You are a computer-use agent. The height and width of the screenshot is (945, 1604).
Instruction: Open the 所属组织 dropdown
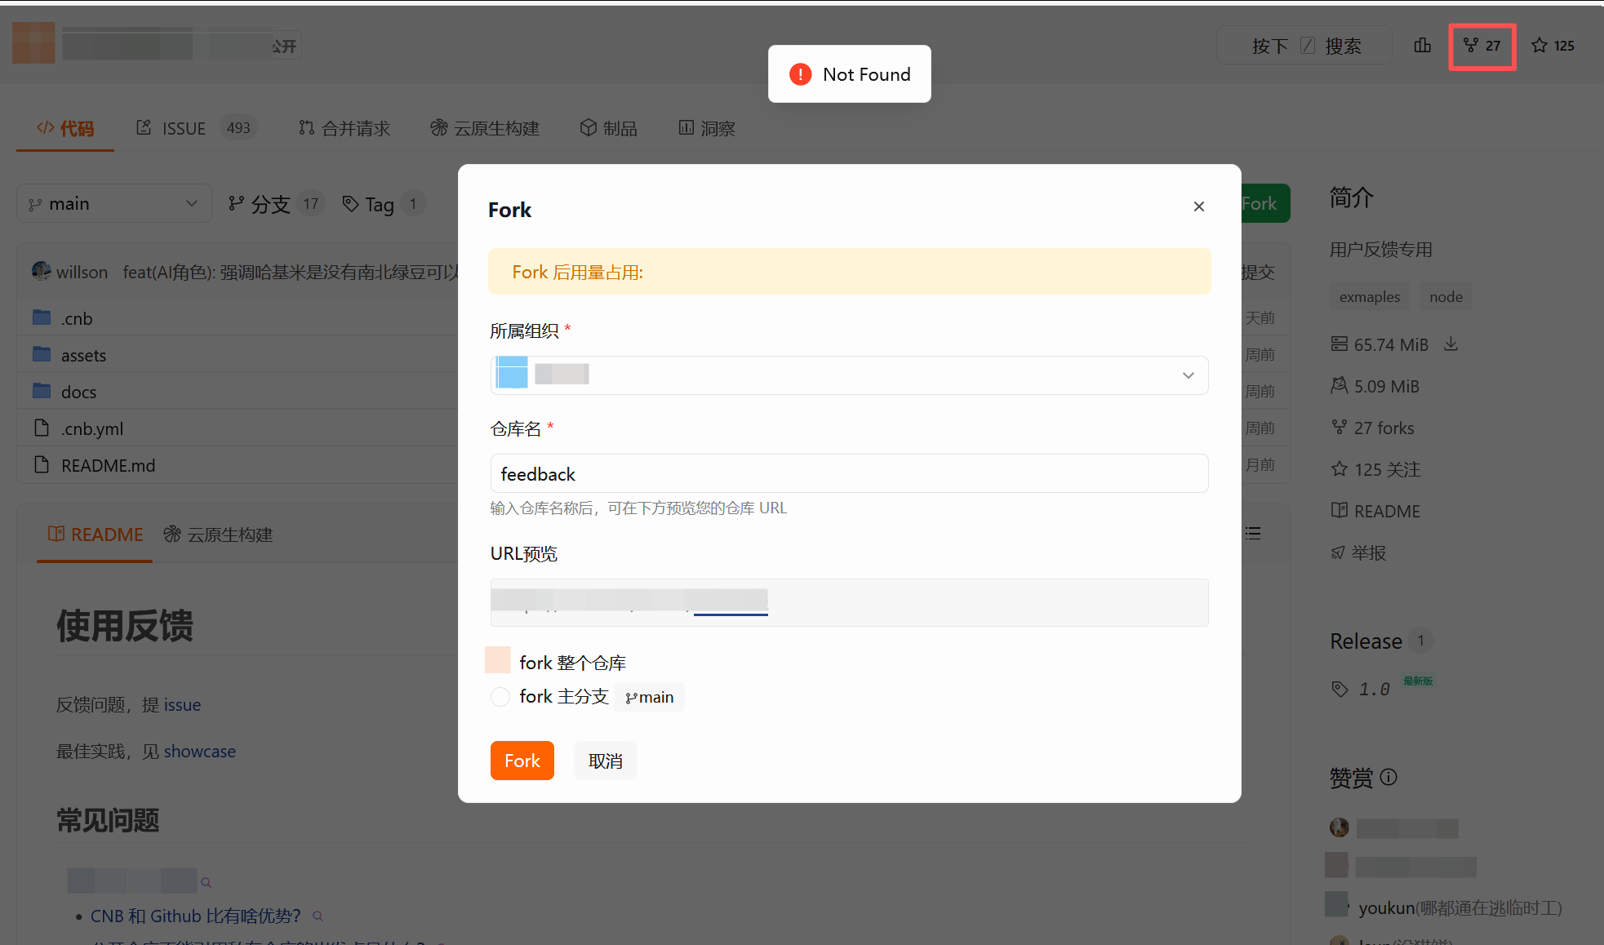point(849,375)
